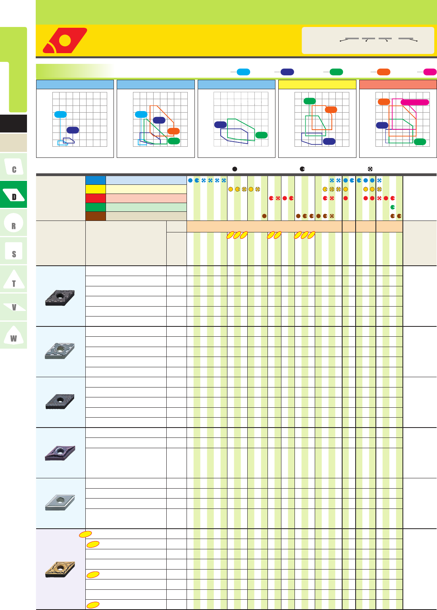The height and width of the screenshot is (610, 437).
Task: Click the blue material color swatch
Action: (x=96, y=180)
